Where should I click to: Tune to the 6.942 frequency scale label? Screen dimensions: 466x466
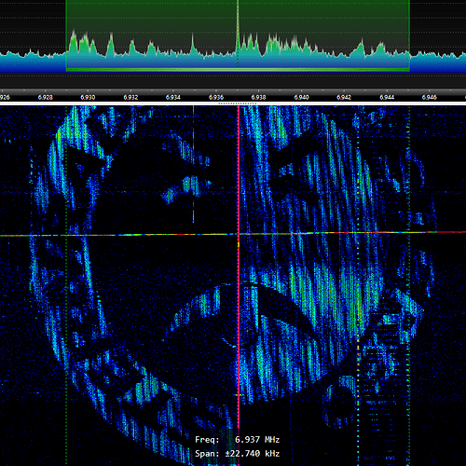tap(344, 97)
